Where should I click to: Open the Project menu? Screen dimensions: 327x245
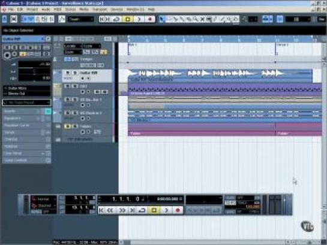(x=32, y=10)
